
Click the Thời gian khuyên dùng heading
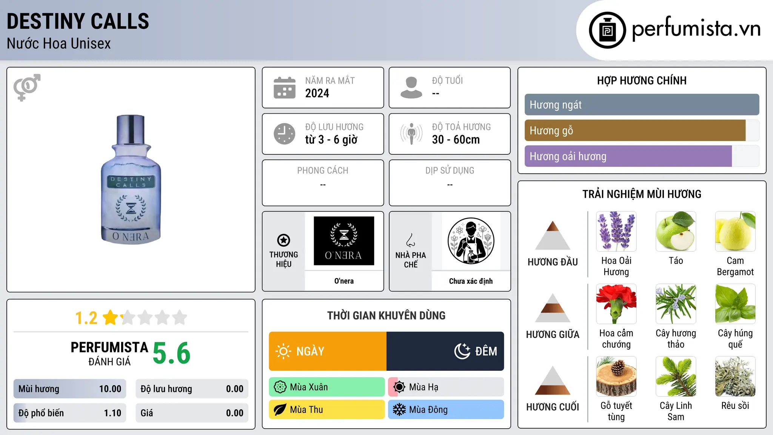[386, 315]
